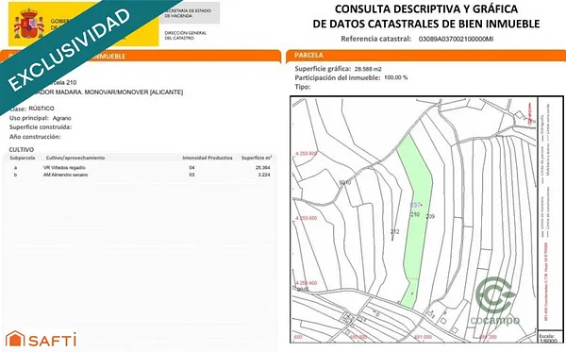Image resolution: width=566 pixels, height=352 pixels.
Task: Click the 'Superficie construida:' label
Action: pos(41,127)
